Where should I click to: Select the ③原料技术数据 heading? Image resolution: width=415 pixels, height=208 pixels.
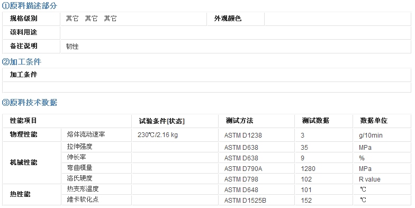point(30,103)
